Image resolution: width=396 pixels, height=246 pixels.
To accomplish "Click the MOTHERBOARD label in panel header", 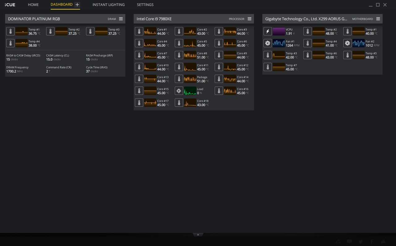I will 363,19.
